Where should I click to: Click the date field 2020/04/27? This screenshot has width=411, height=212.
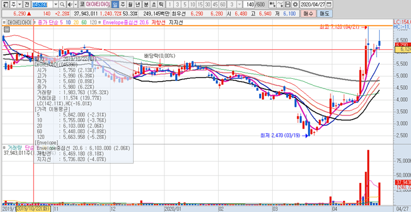click(x=312, y=5)
